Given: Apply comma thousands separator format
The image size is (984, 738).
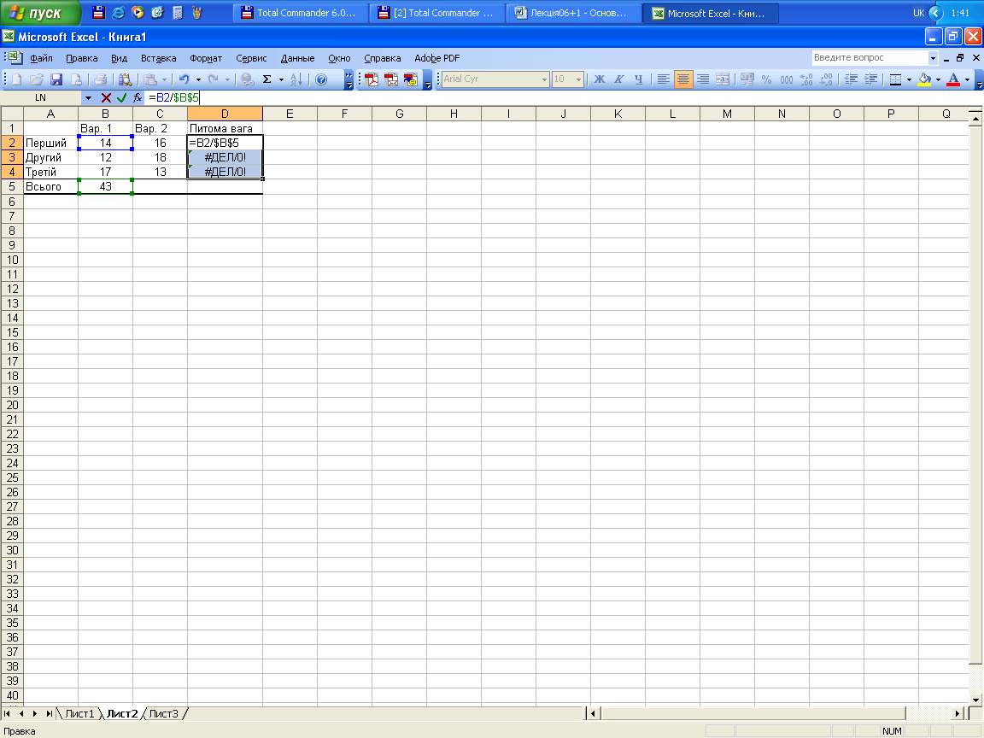Looking at the screenshot, I should (787, 79).
